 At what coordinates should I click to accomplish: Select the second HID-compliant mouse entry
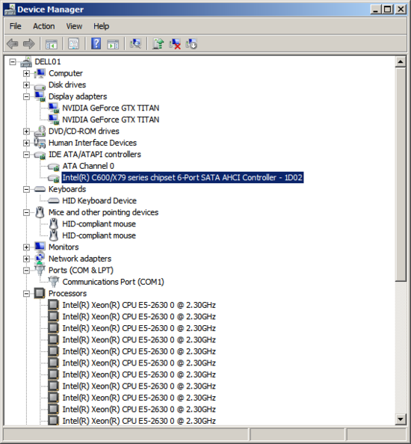click(x=99, y=235)
